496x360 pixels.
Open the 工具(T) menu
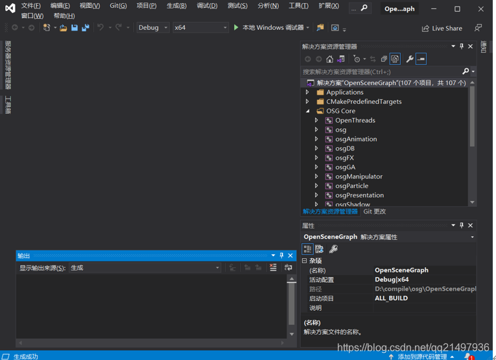click(x=299, y=6)
